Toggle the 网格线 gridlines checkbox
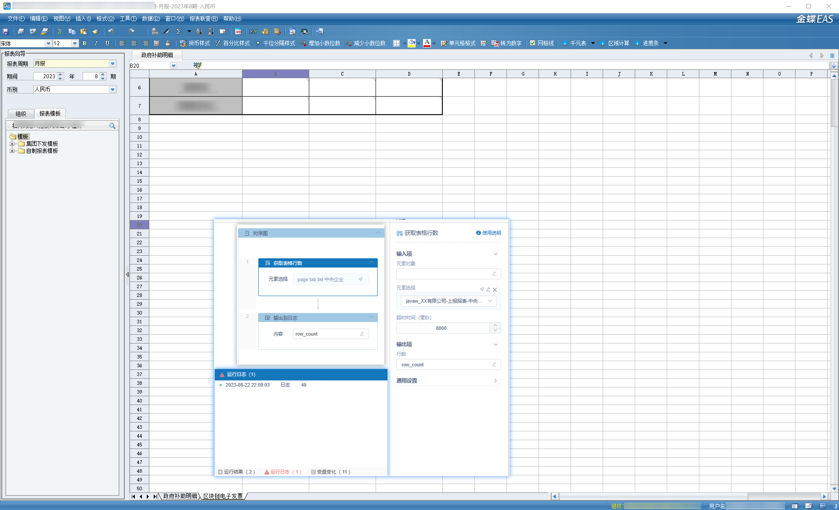Image resolution: width=839 pixels, height=510 pixels. pyautogui.click(x=532, y=43)
